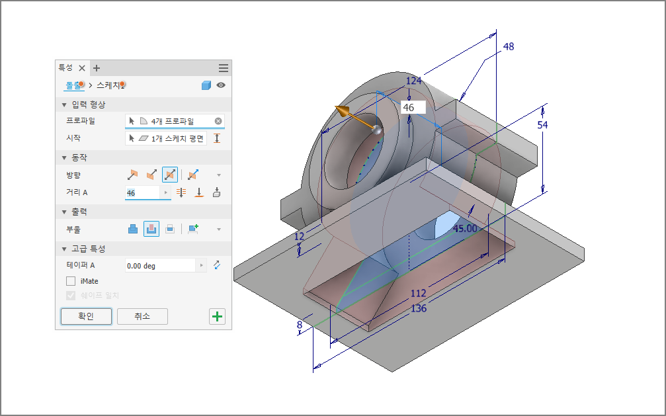The image size is (666, 416).
Task: Open the 거리 A value dropdown arrow
Action: pyautogui.click(x=165, y=192)
